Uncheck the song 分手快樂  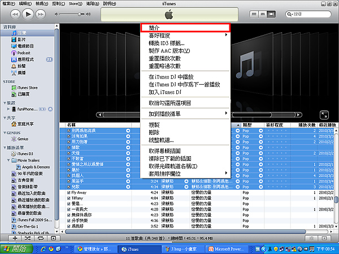[x=69, y=221]
